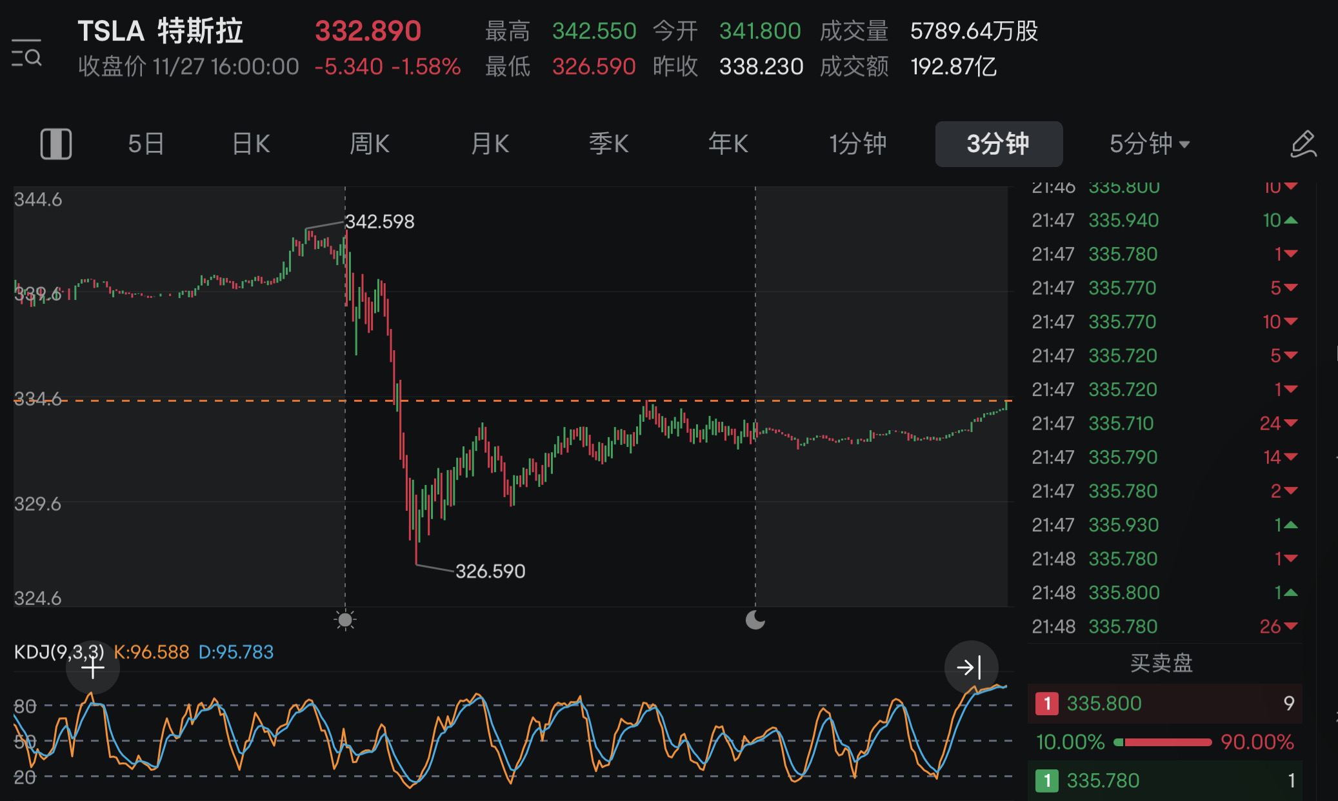
Task: Open the 年K chart tab
Action: tap(728, 144)
